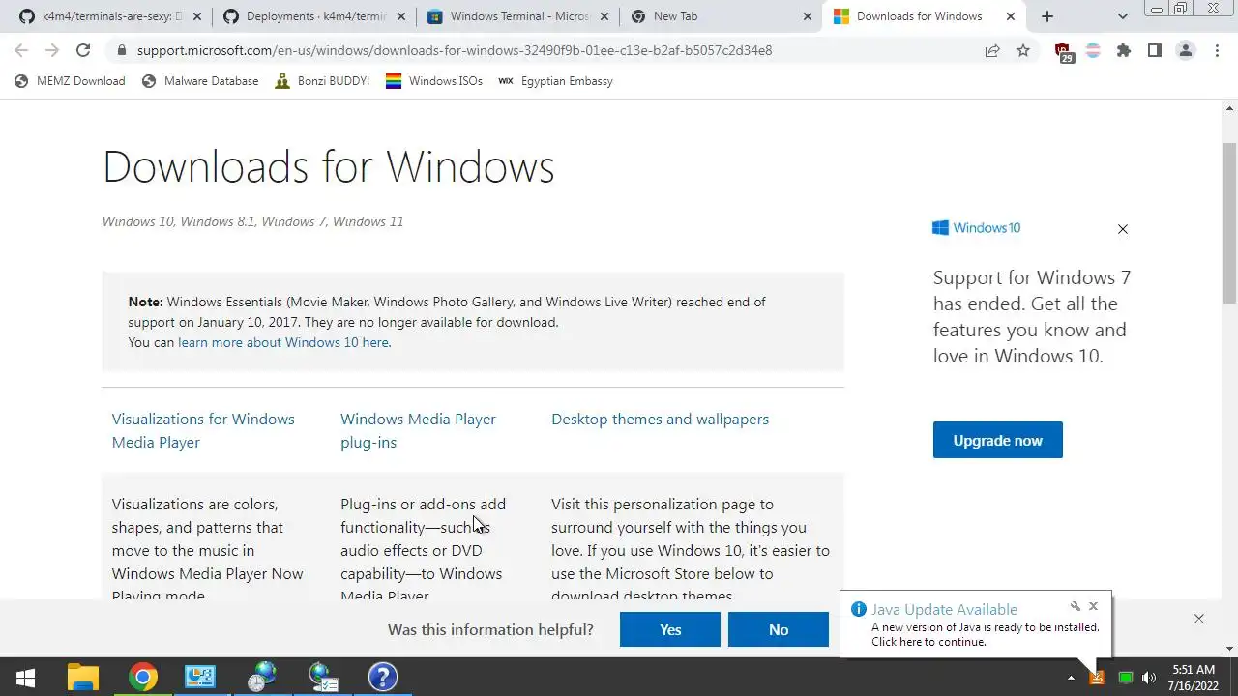Open Windows ISOs bookmark
The image size is (1238, 696).
[434, 81]
